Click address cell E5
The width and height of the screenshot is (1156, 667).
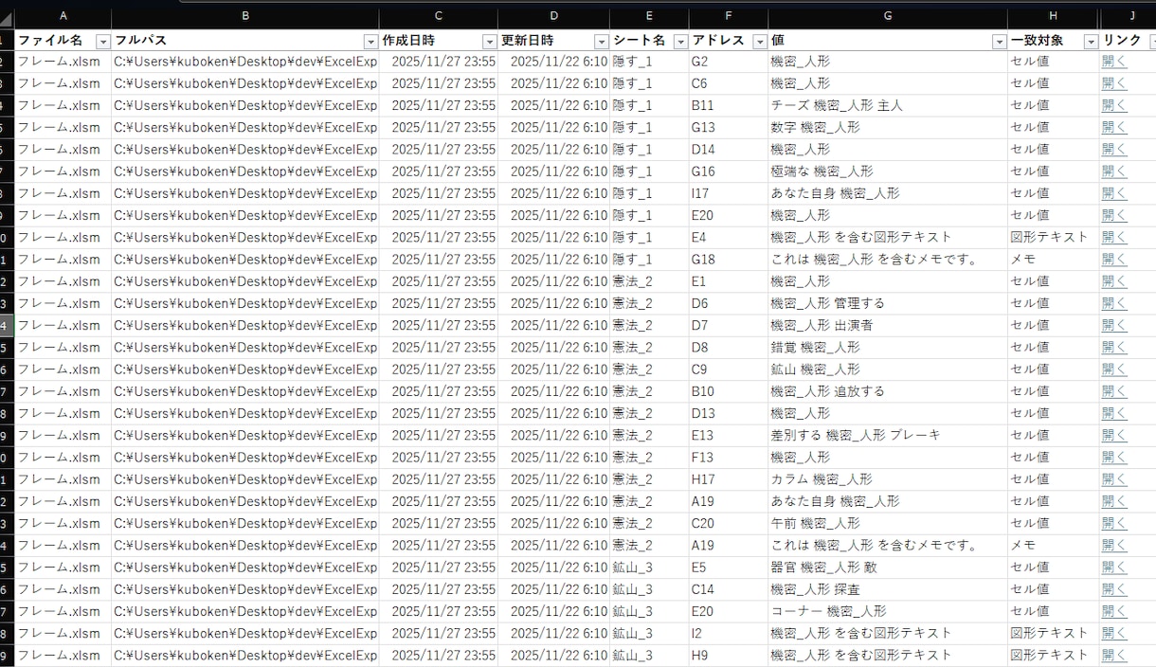[728, 568]
